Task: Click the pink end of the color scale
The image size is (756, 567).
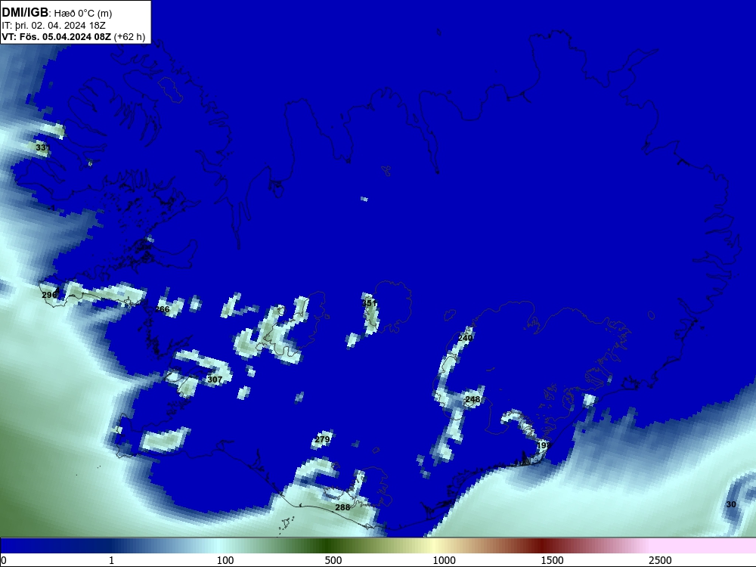Action: pyautogui.click(x=704, y=546)
